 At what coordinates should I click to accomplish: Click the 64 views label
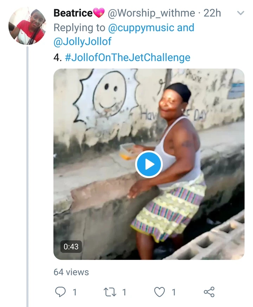pyautogui.click(x=71, y=272)
